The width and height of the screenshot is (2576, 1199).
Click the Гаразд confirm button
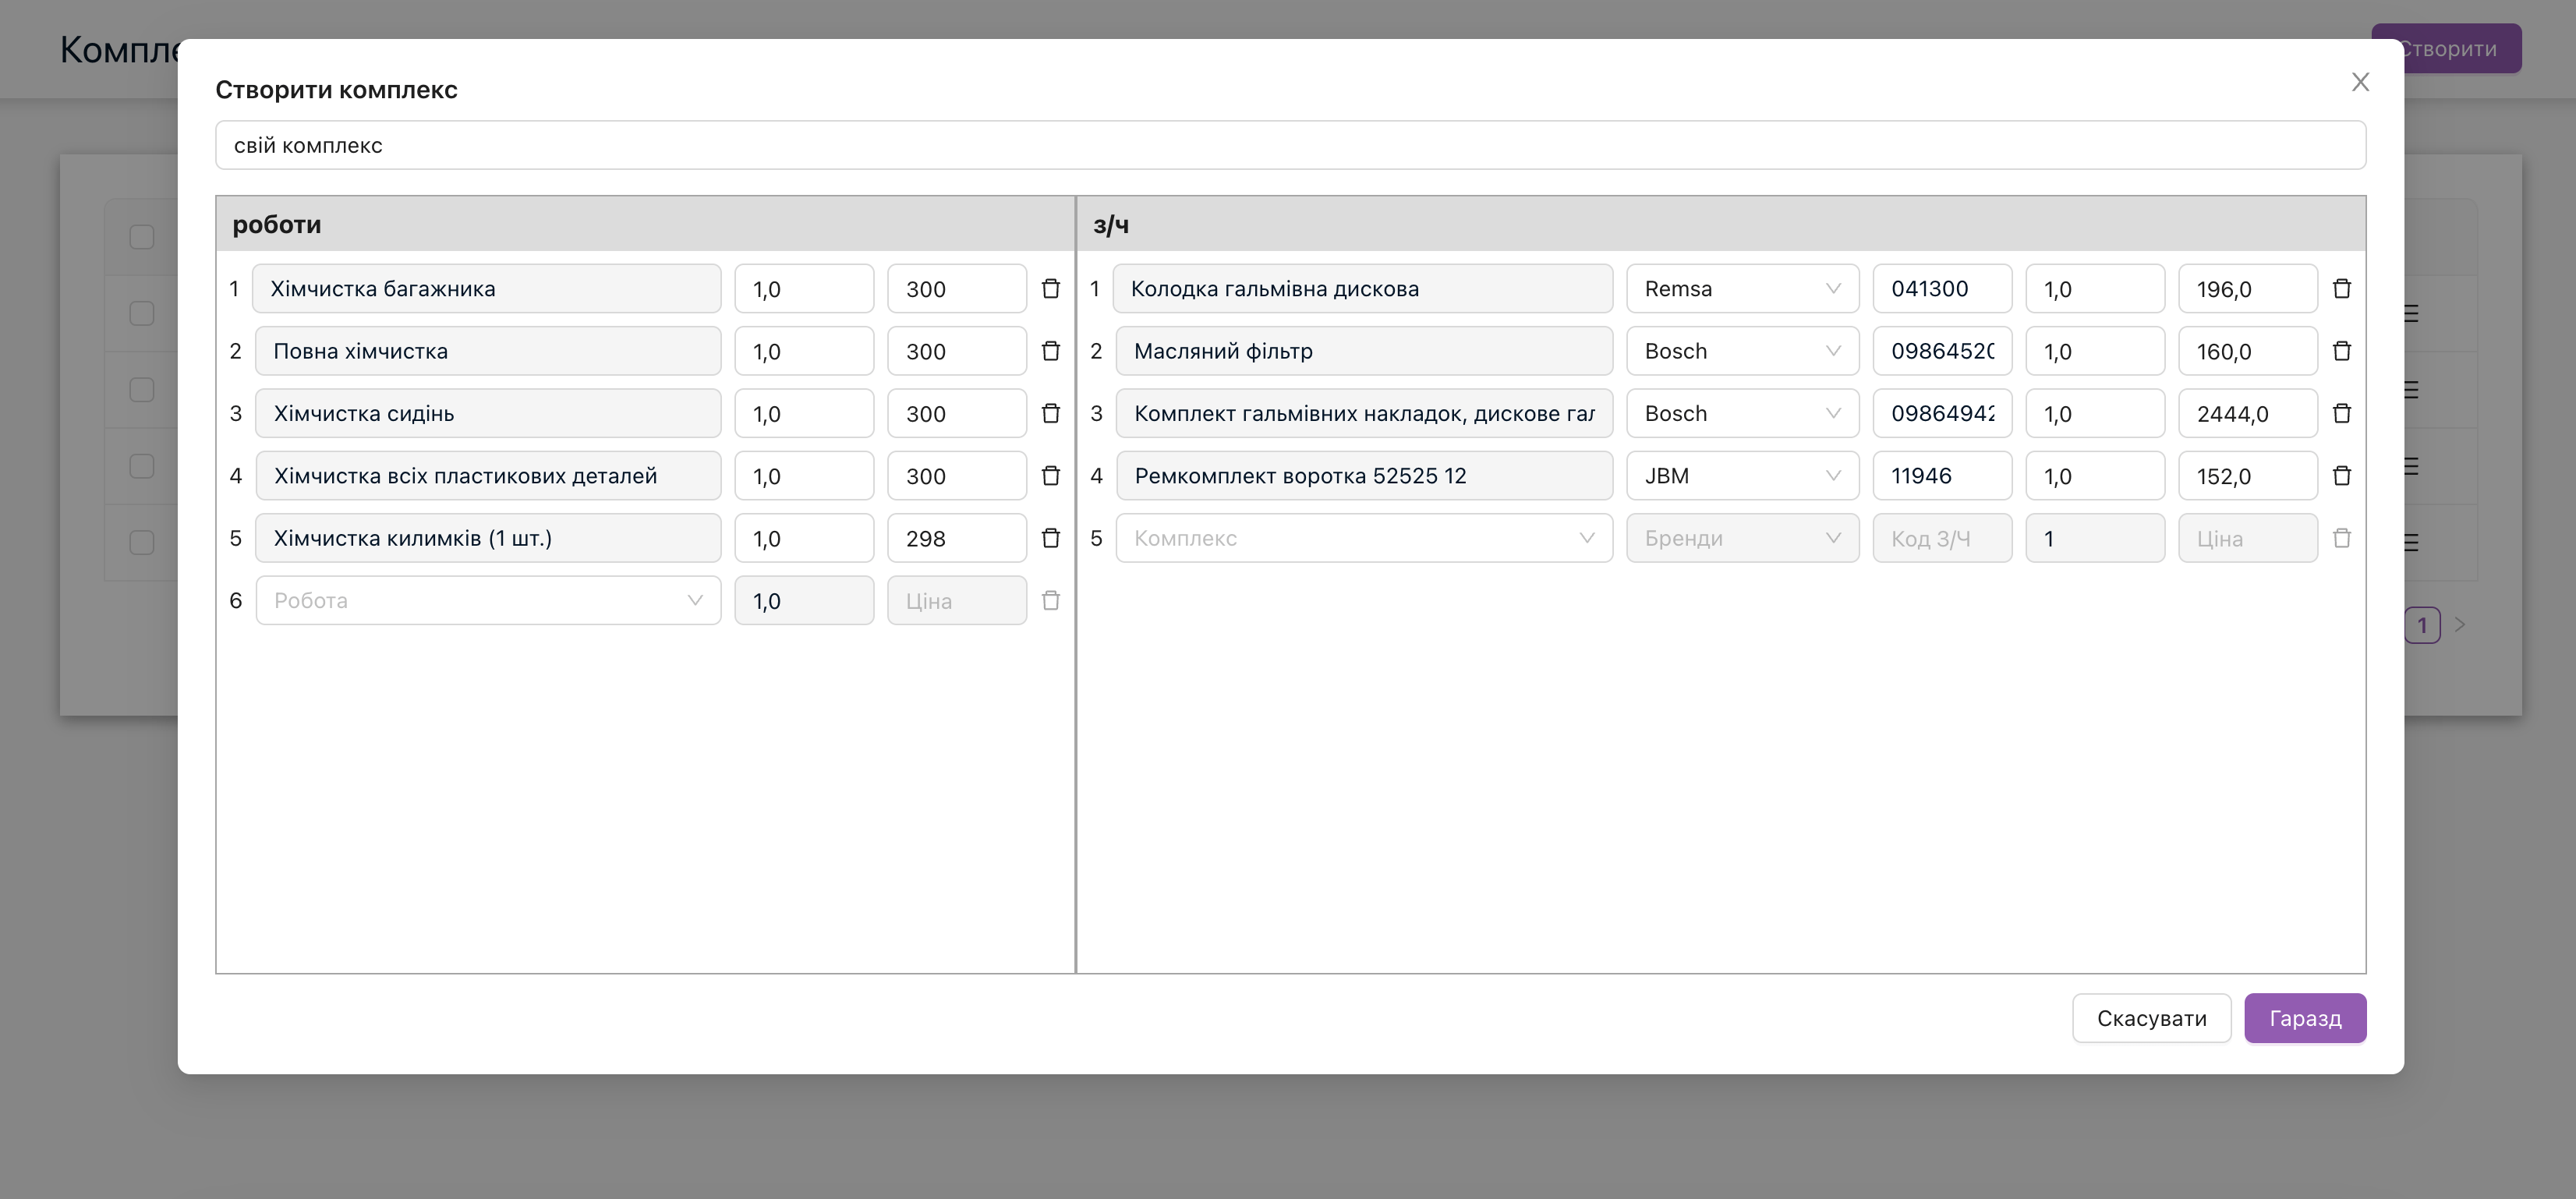[x=2304, y=1018]
